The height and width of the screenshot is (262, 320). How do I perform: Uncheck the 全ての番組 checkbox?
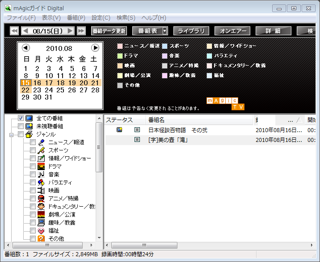click(x=21, y=118)
